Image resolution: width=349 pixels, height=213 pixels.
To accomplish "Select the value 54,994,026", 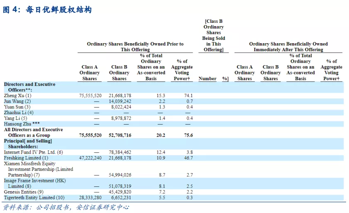I will pos(120,175).
